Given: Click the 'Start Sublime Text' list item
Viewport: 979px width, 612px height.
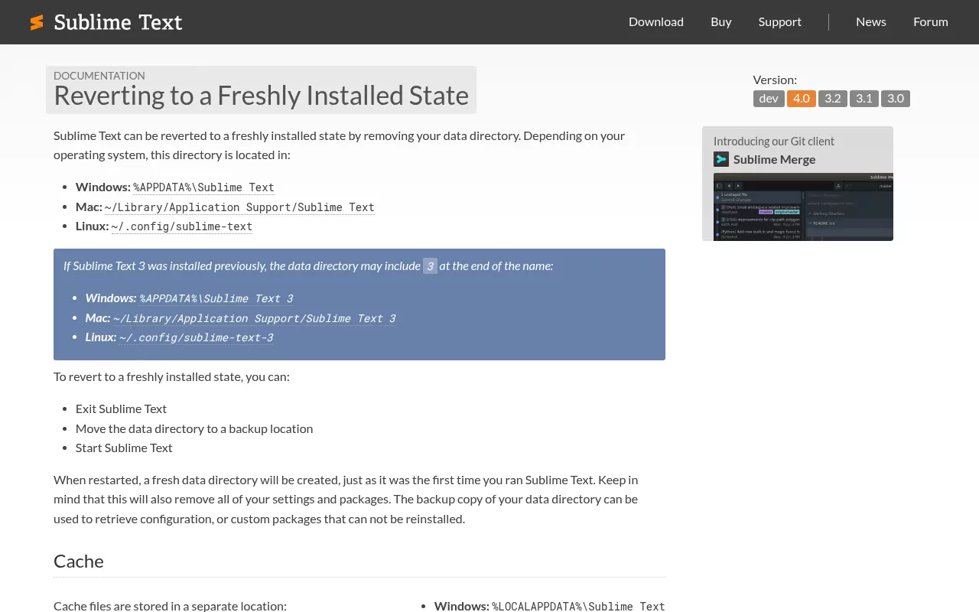Looking at the screenshot, I should pyautogui.click(x=124, y=448).
